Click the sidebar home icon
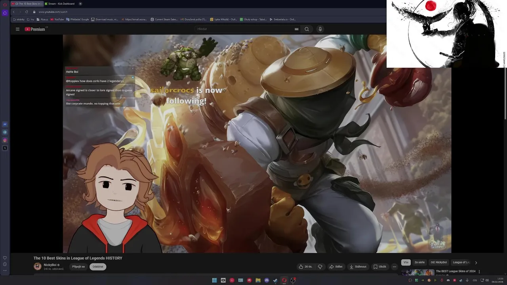 point(5,13)
